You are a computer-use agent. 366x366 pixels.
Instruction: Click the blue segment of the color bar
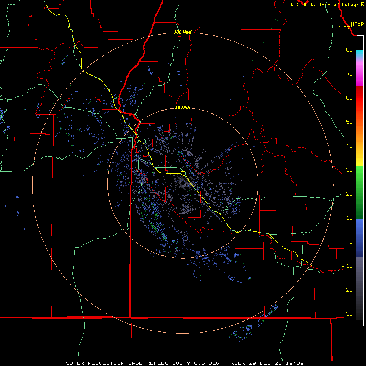coord(359,238)
